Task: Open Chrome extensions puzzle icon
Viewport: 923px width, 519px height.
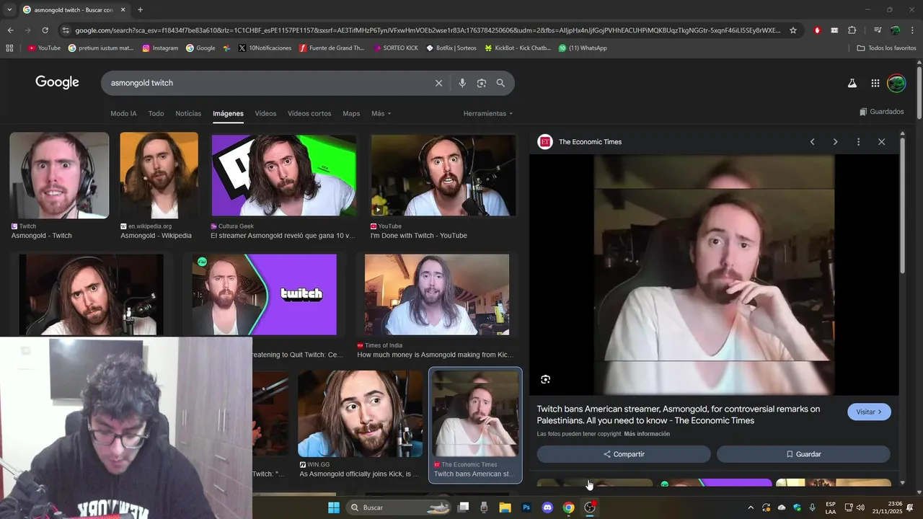Action: click(852, 30)
